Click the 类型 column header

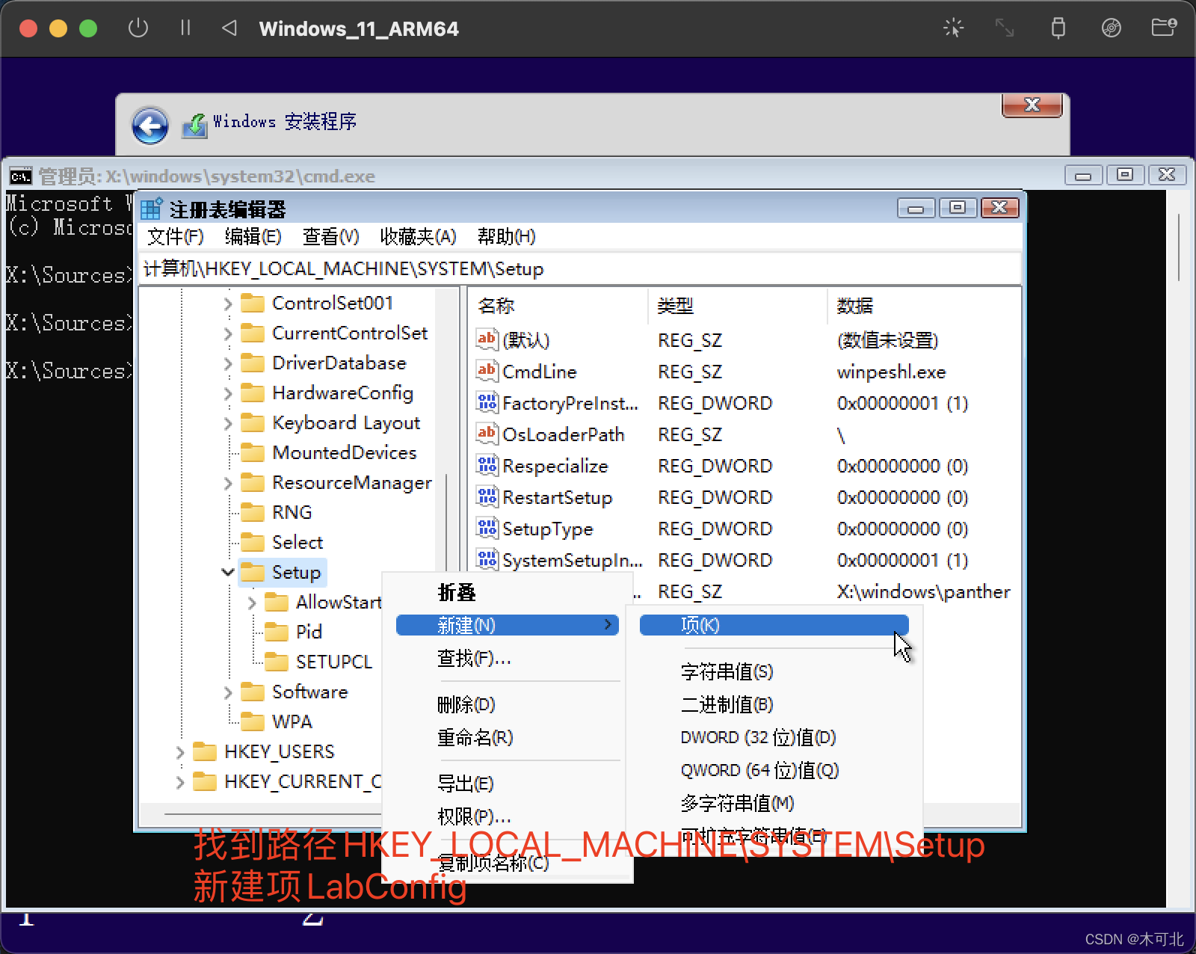point(739,306)
